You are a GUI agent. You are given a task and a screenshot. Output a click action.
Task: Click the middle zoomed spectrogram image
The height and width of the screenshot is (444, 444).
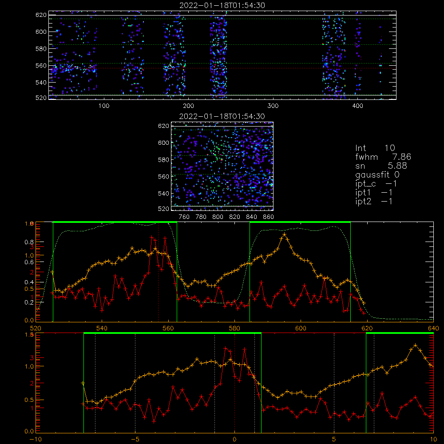[x=222, y=166]
